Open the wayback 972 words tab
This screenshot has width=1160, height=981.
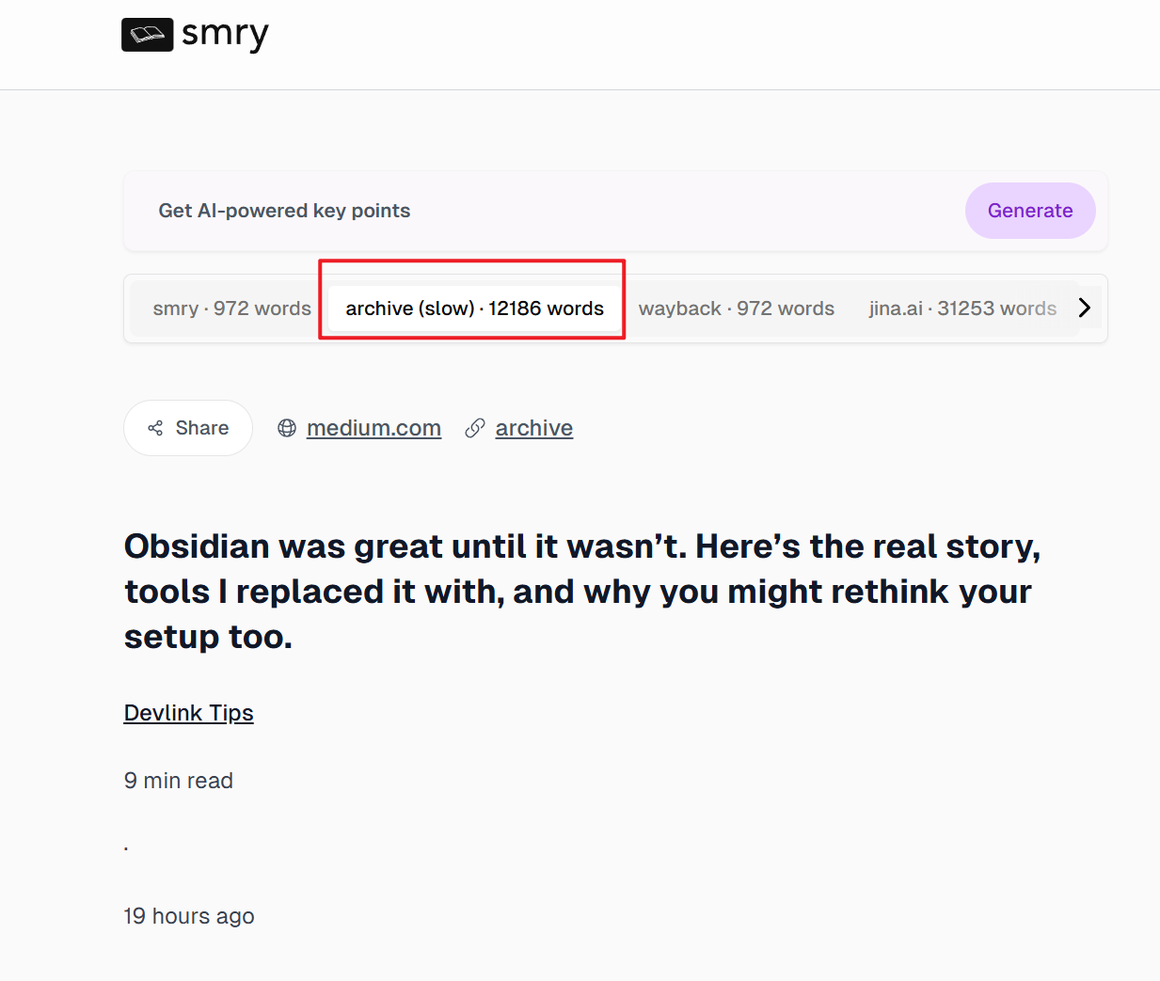(x=737, y=309)
